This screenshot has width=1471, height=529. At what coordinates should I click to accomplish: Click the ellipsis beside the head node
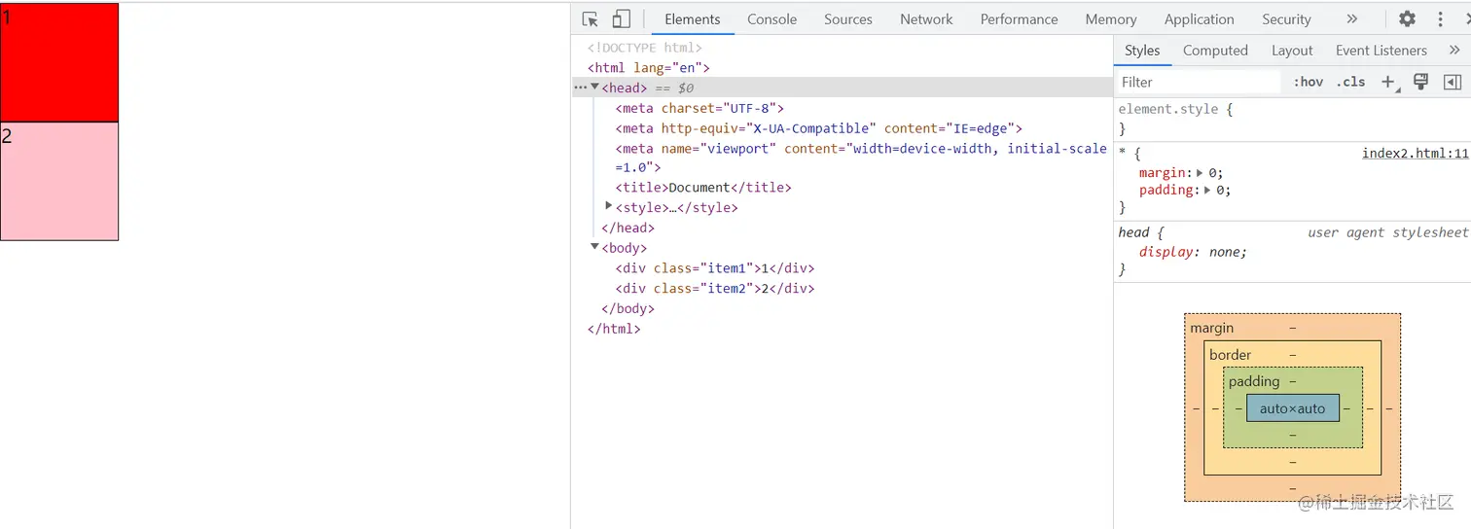click(x=580, y=88)
